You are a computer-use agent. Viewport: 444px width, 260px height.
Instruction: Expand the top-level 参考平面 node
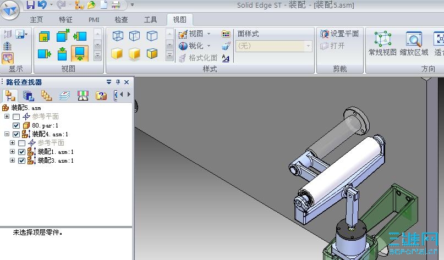click(x=7, y=117)
